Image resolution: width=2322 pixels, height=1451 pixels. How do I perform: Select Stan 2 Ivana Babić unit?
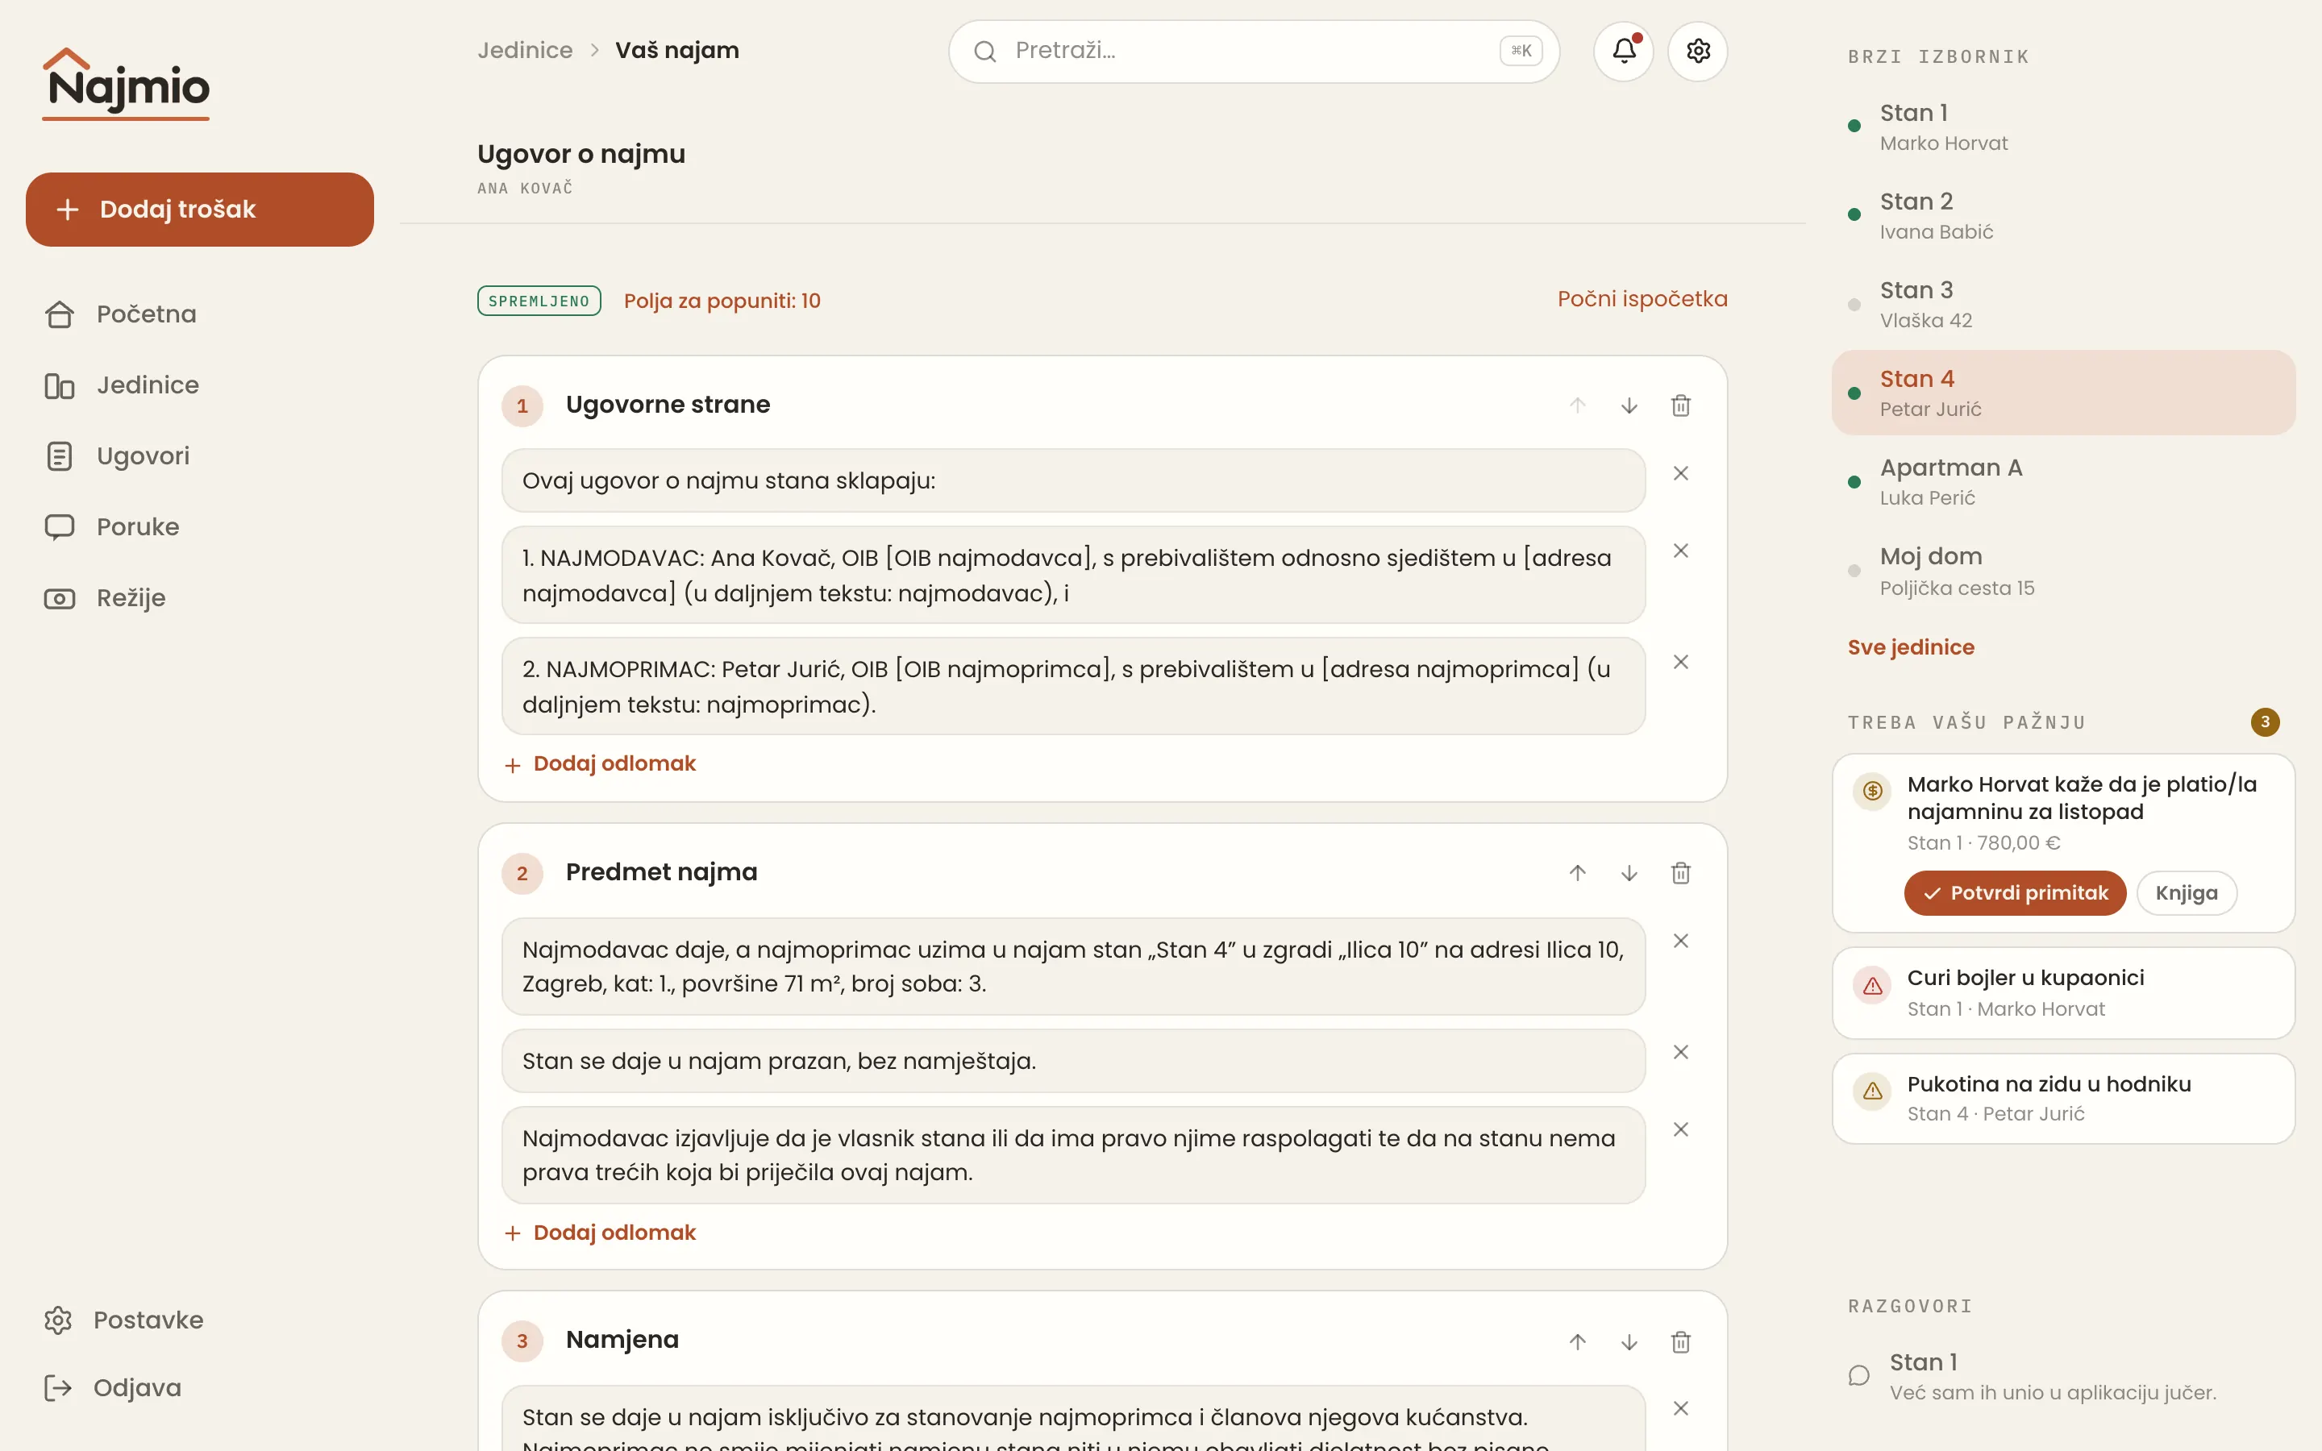2063,216
